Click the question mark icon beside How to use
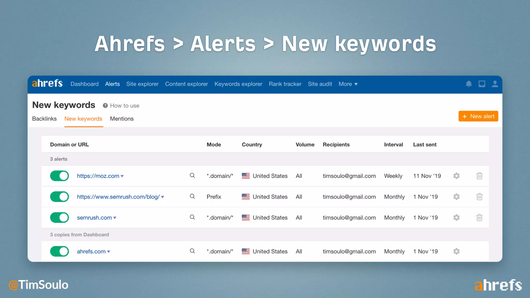530x298 pixels. (x=105, y=106)
